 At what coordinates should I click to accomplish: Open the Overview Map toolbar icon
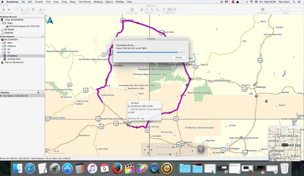(x=132, y=9)
